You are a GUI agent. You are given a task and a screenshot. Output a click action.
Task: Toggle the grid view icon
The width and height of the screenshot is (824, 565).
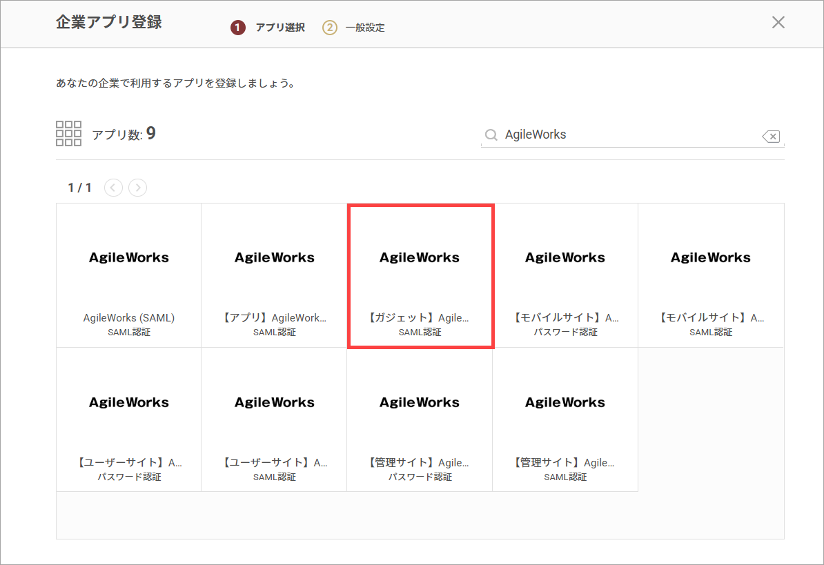(68, 133)
